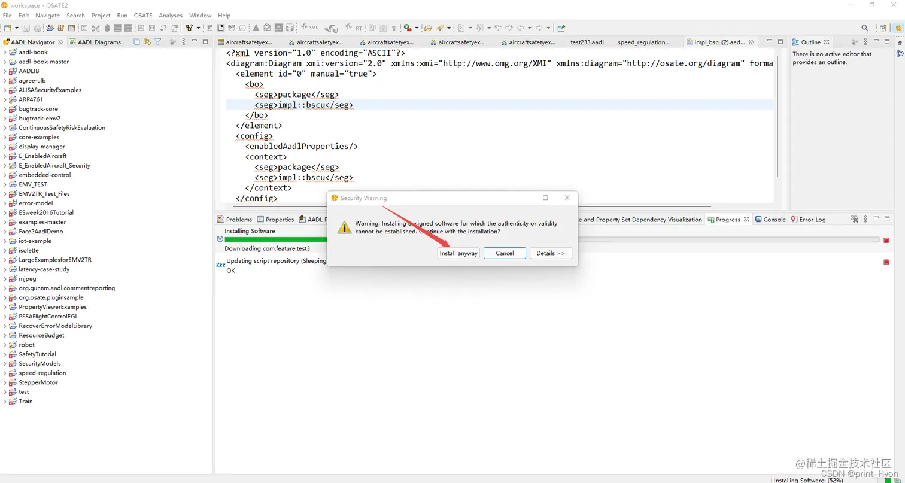Open the Analyses menu
Screen dimensions: 905x483
point(171,15)
